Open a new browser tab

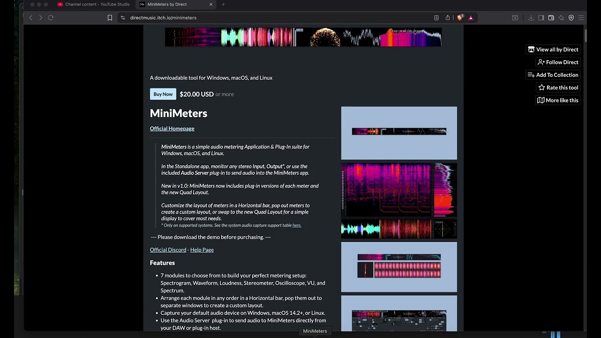pos(223,4)
